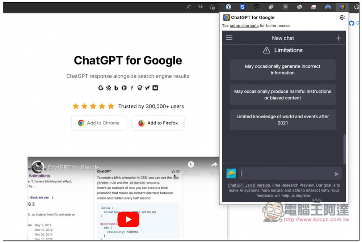Click the Baidu paw logo
This screenshot has width=362, height=243.
point(109,88)
